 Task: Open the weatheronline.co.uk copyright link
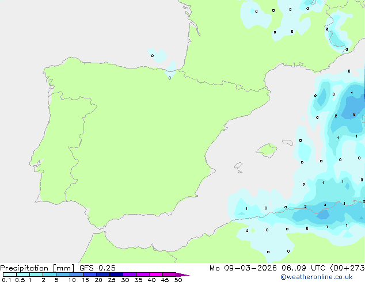click(317, 277)
